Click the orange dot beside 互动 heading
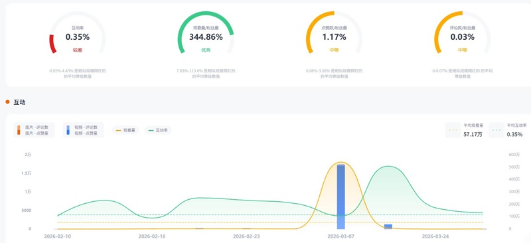This screenshot has width=531, height=243. pos(7,102)
